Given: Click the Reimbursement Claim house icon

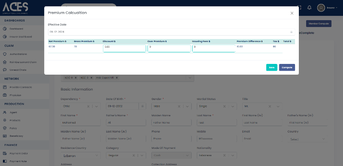Looking at the screenshot, I should (x=5, y=62).
